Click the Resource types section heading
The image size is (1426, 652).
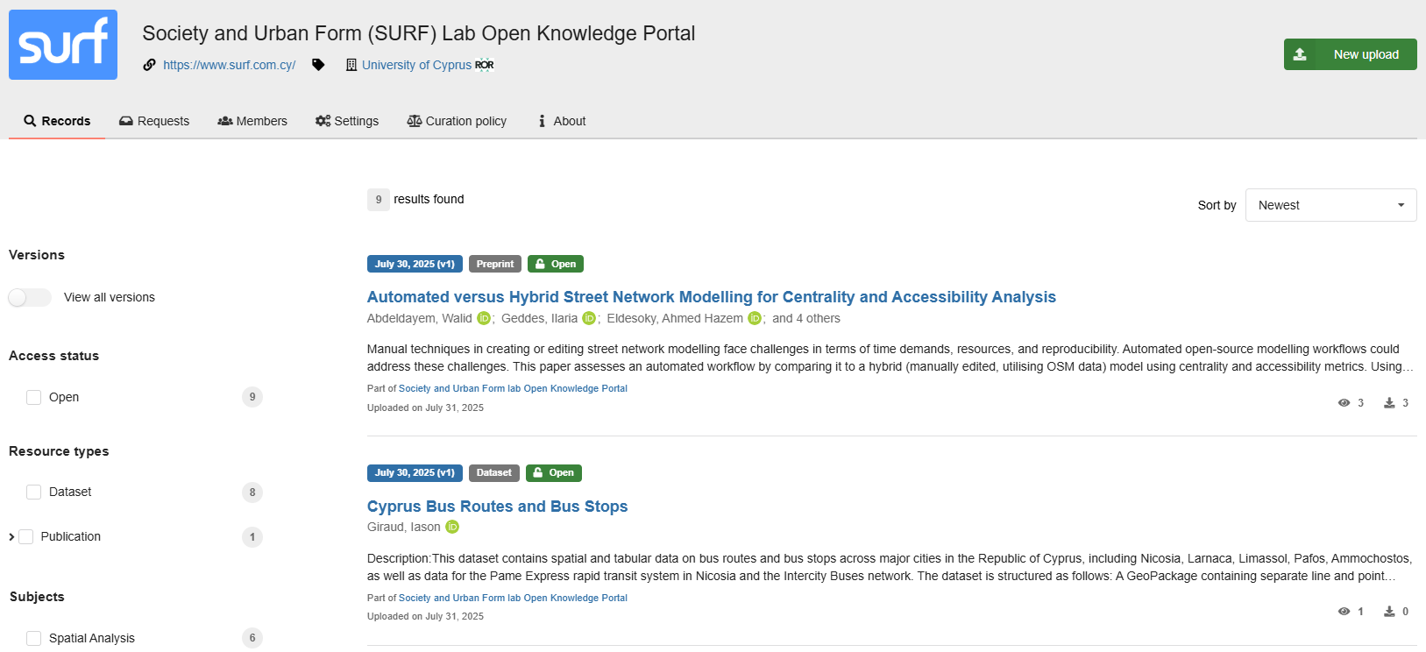pos(59,451)
